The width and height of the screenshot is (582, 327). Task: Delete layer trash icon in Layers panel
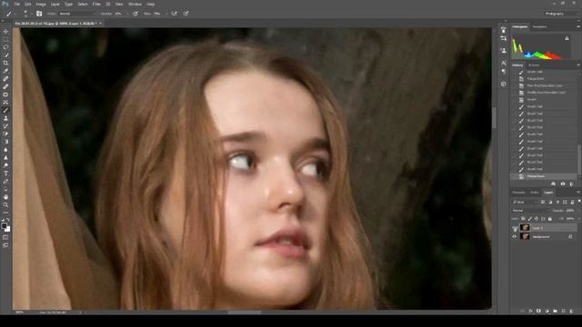click(572, 311)
